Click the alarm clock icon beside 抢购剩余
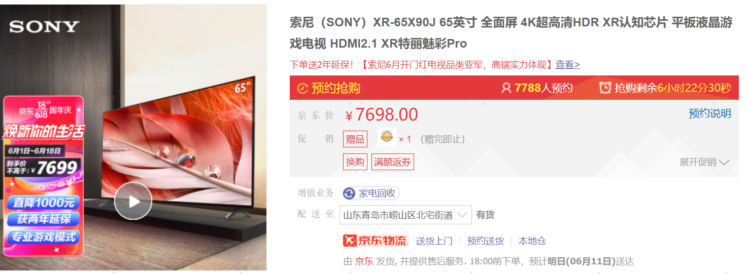This screenshot has height=274, width=749. click(x=605, y=88)
